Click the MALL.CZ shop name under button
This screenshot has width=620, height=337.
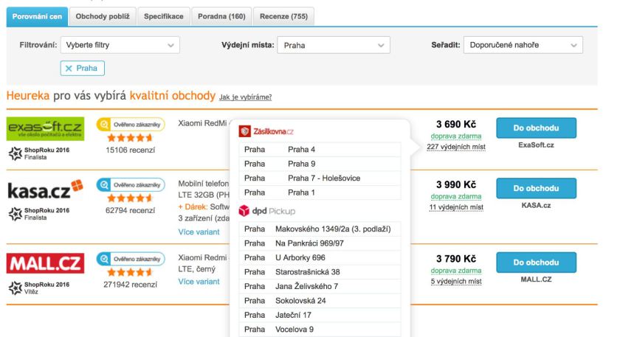536,279
